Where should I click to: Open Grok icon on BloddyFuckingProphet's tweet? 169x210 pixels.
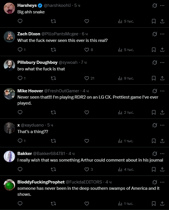pos(155,182)
